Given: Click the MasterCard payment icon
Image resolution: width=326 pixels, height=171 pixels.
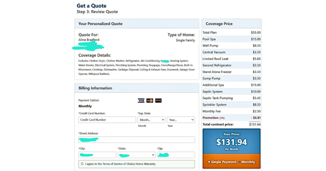Looking at the screenshot, I should click(150, 100).
